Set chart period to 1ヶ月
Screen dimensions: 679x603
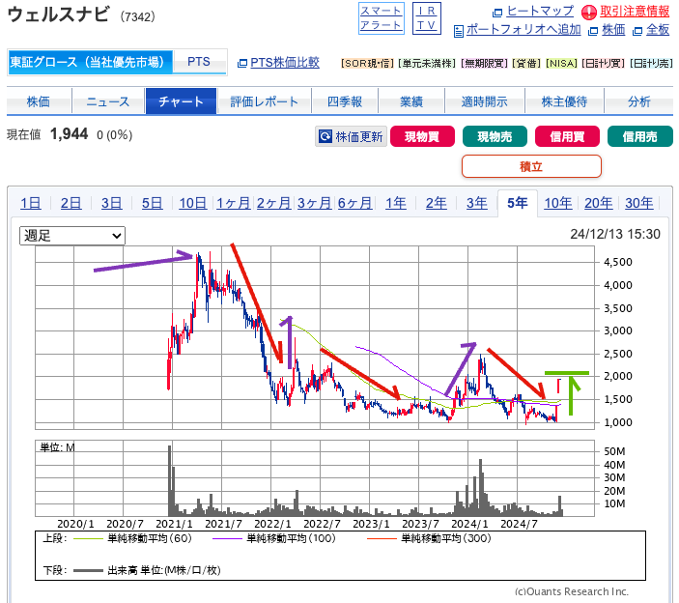point(234,203)
